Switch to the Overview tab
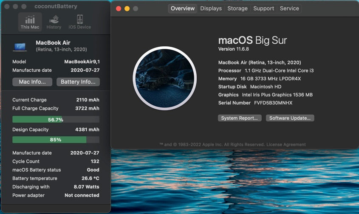The width and height of the screenshot is (359, 214). coord(183,8)
